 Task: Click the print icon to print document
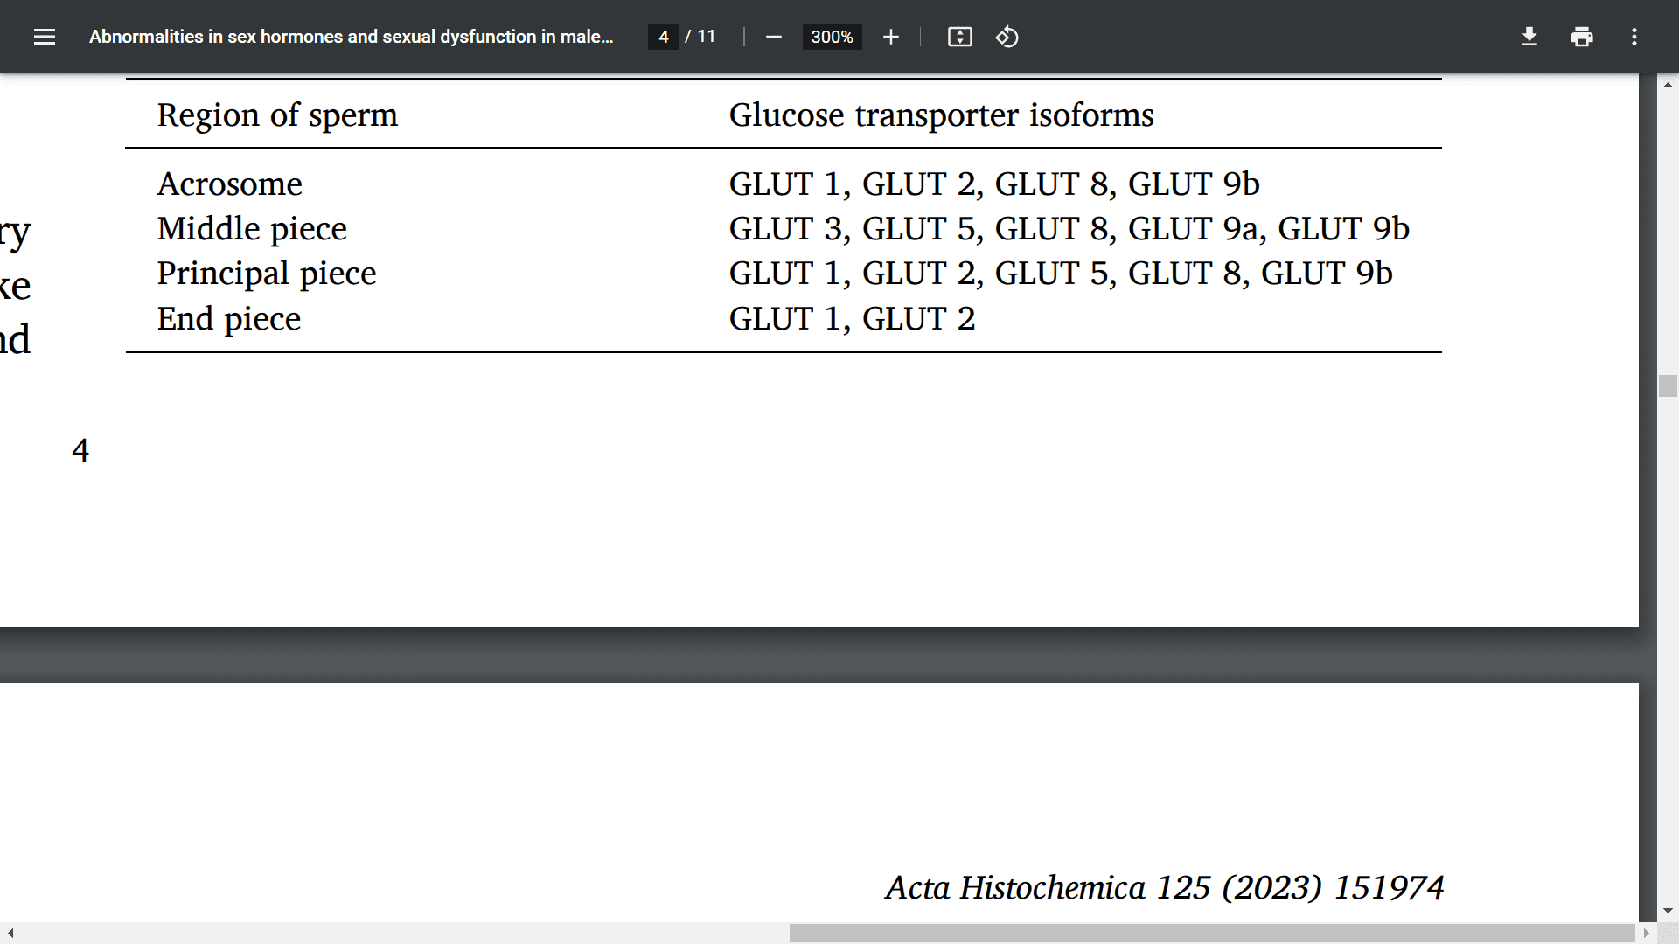(1581, 37)
